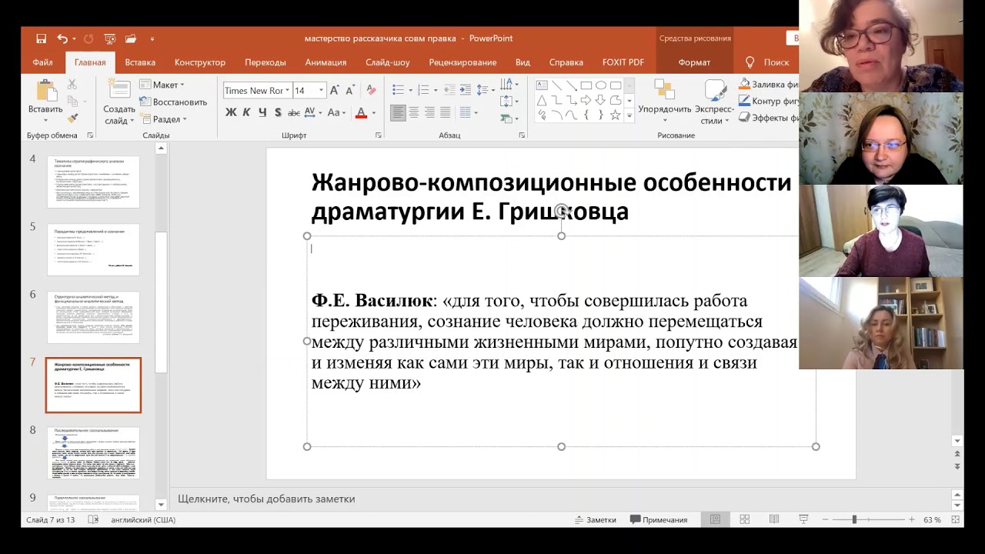Open the Файл tab
Image resolution: width=985 pixels, height=554 pixels.
pos(42,62)
